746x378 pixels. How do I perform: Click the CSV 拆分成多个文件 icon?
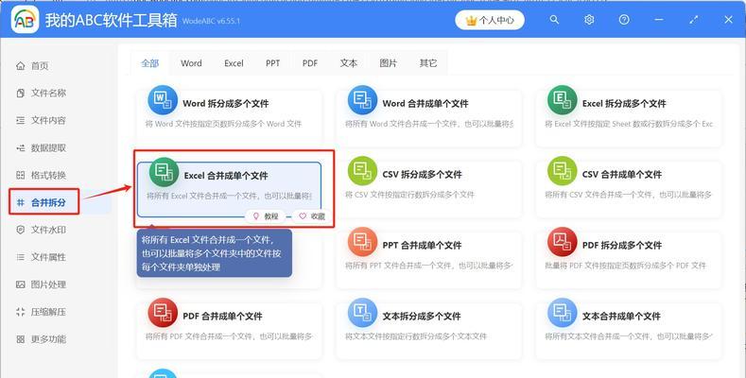coord(362,171)
